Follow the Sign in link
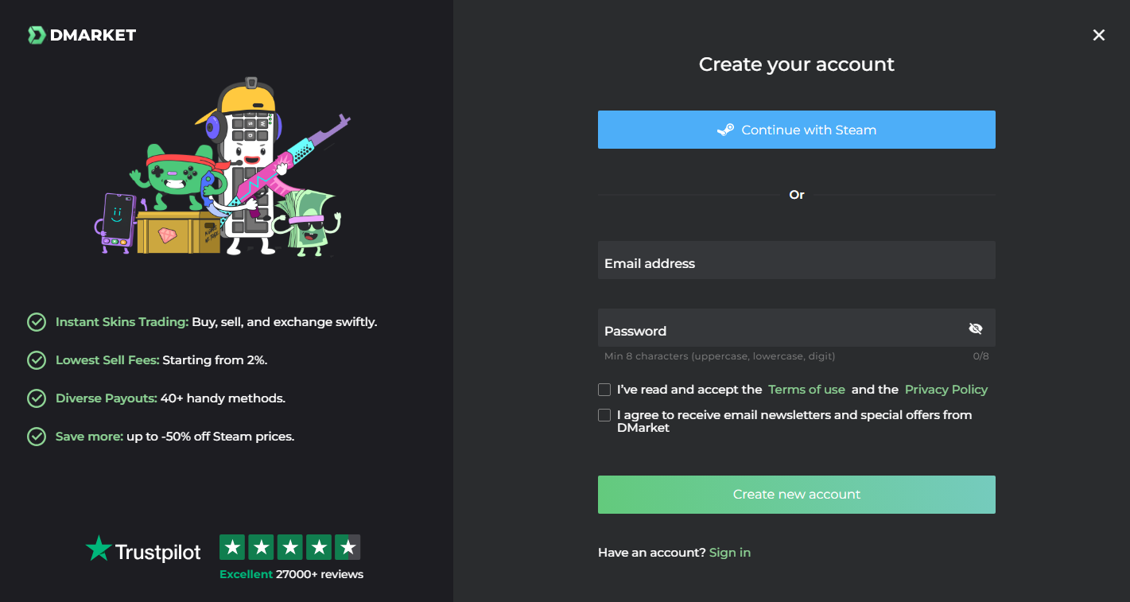This screenshot has height=602, width=1130. point(730,553)
